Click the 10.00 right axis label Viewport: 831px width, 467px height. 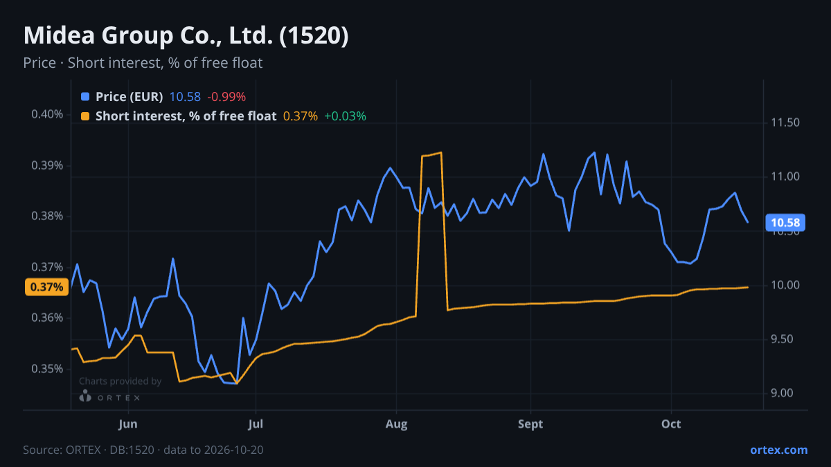pos(785,285)
